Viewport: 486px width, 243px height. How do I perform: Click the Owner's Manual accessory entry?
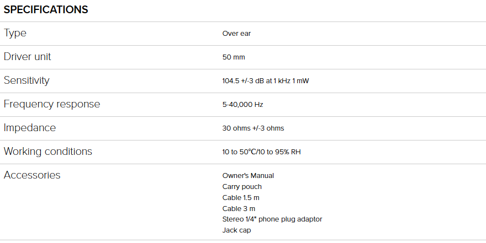pos(248,176)
